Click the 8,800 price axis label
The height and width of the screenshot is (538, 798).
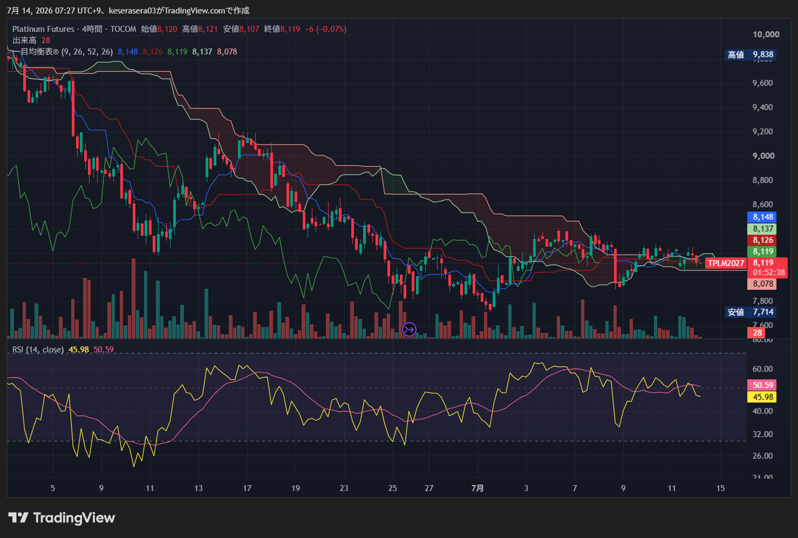pos(764,180)
